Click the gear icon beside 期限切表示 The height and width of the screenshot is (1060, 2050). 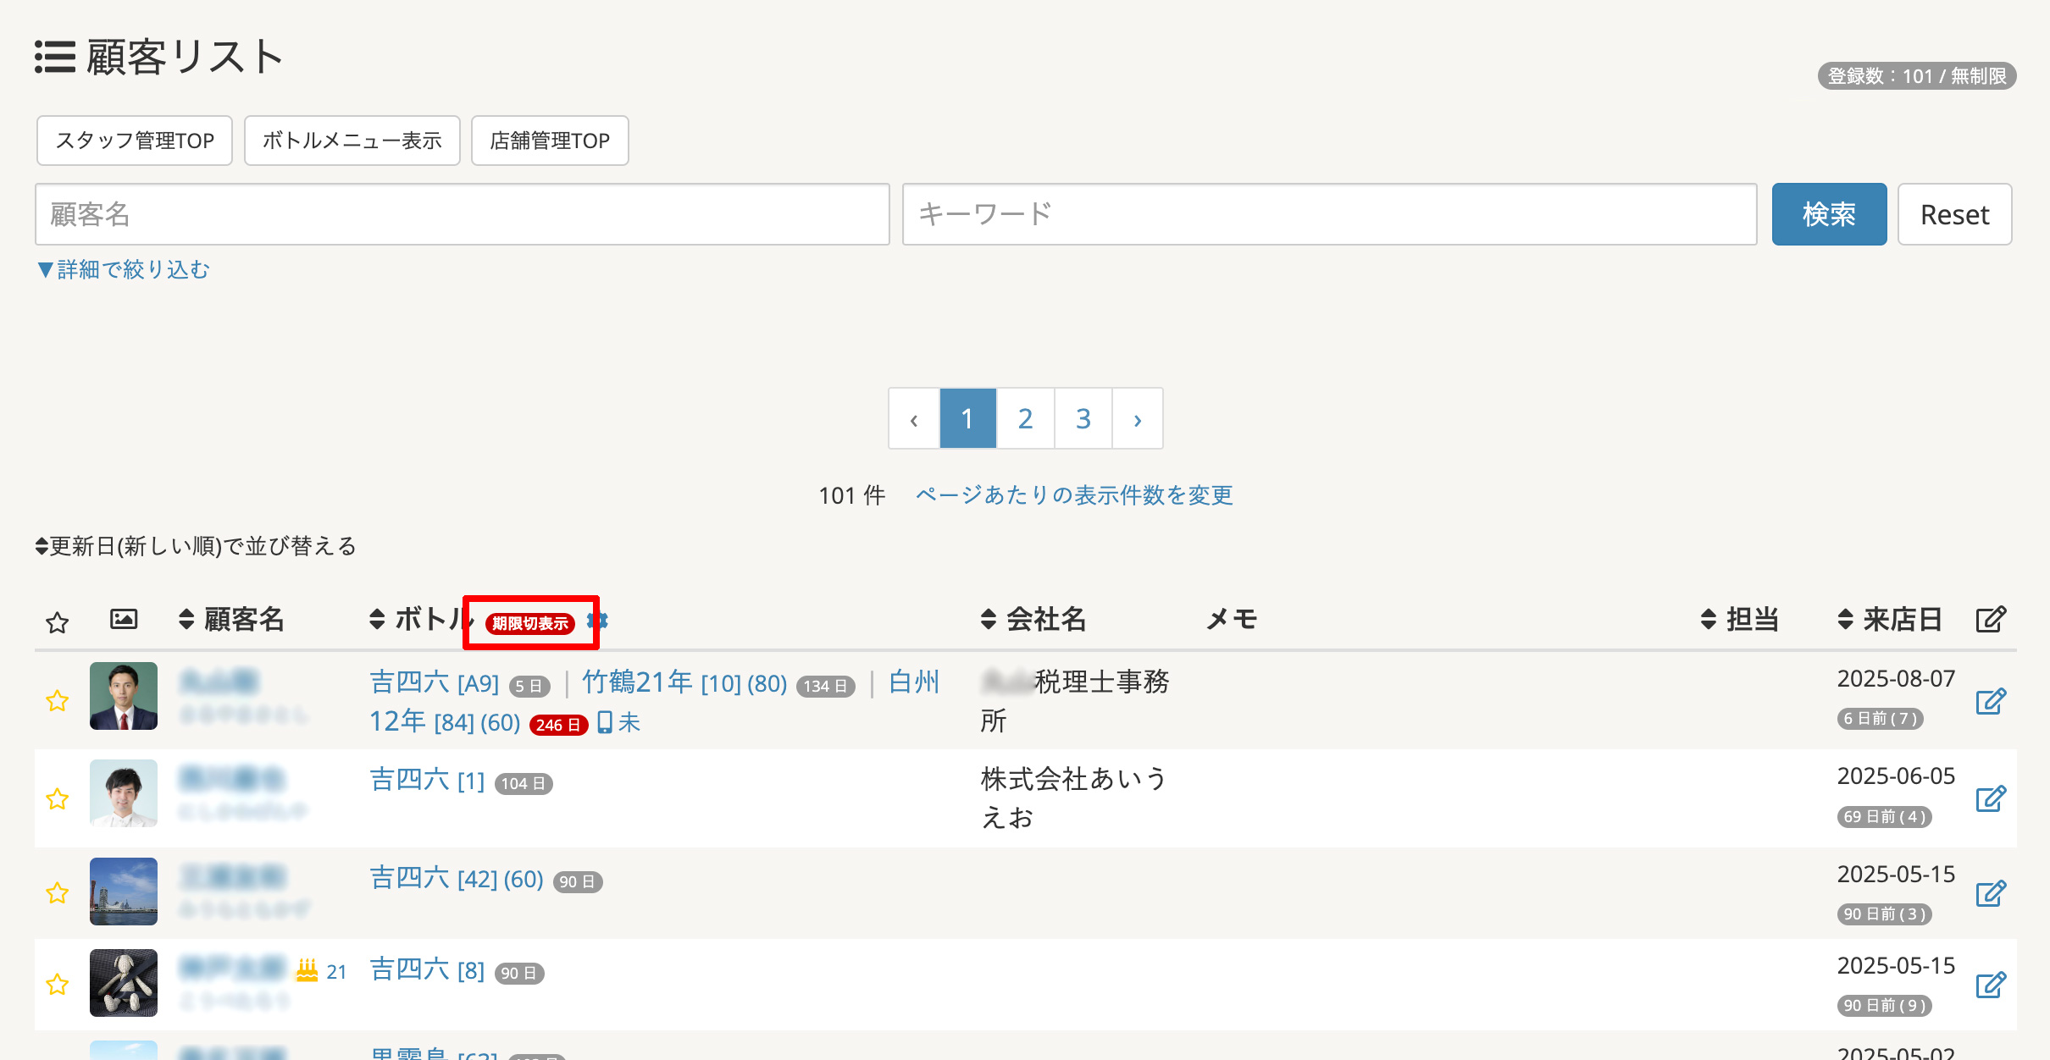tap(599, 621)
